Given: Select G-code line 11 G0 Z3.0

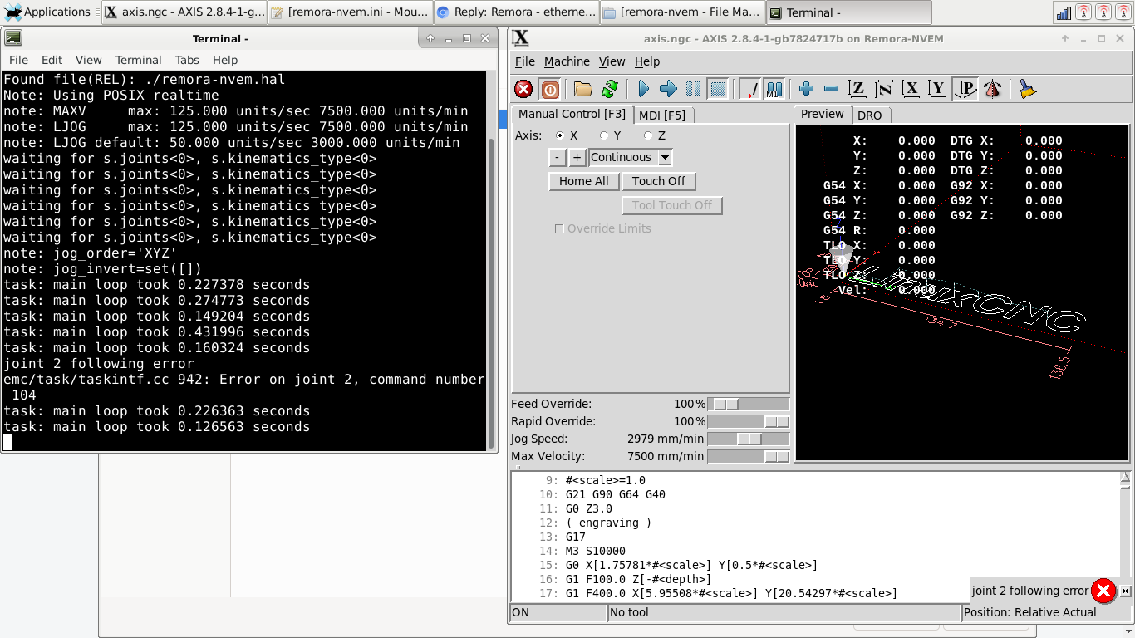Looking at the screenshot, I should point(589,508).
